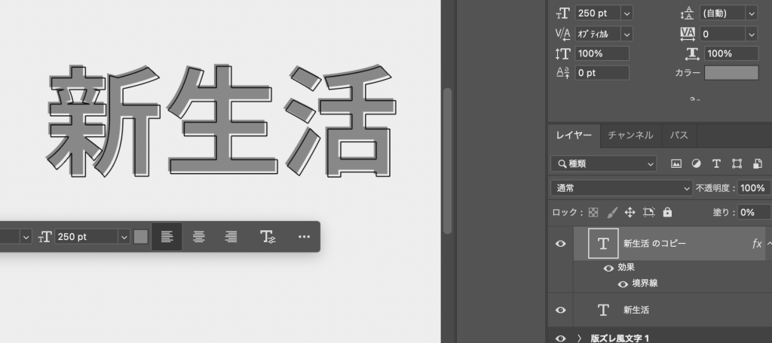The image size is (772, 343).
Task: Click the three-dots more options icon
Action: tap(304, 236)
